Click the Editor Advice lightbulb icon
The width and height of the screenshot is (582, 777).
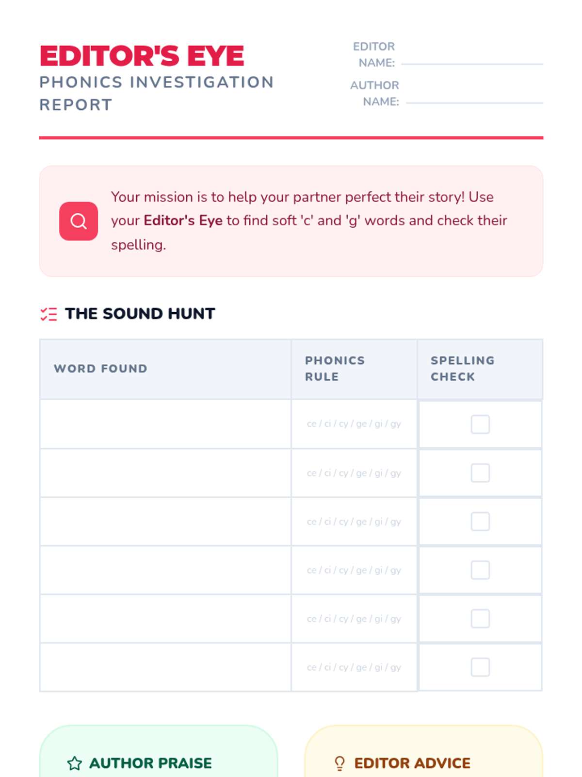pyautogui.click(x=339, y=763)
